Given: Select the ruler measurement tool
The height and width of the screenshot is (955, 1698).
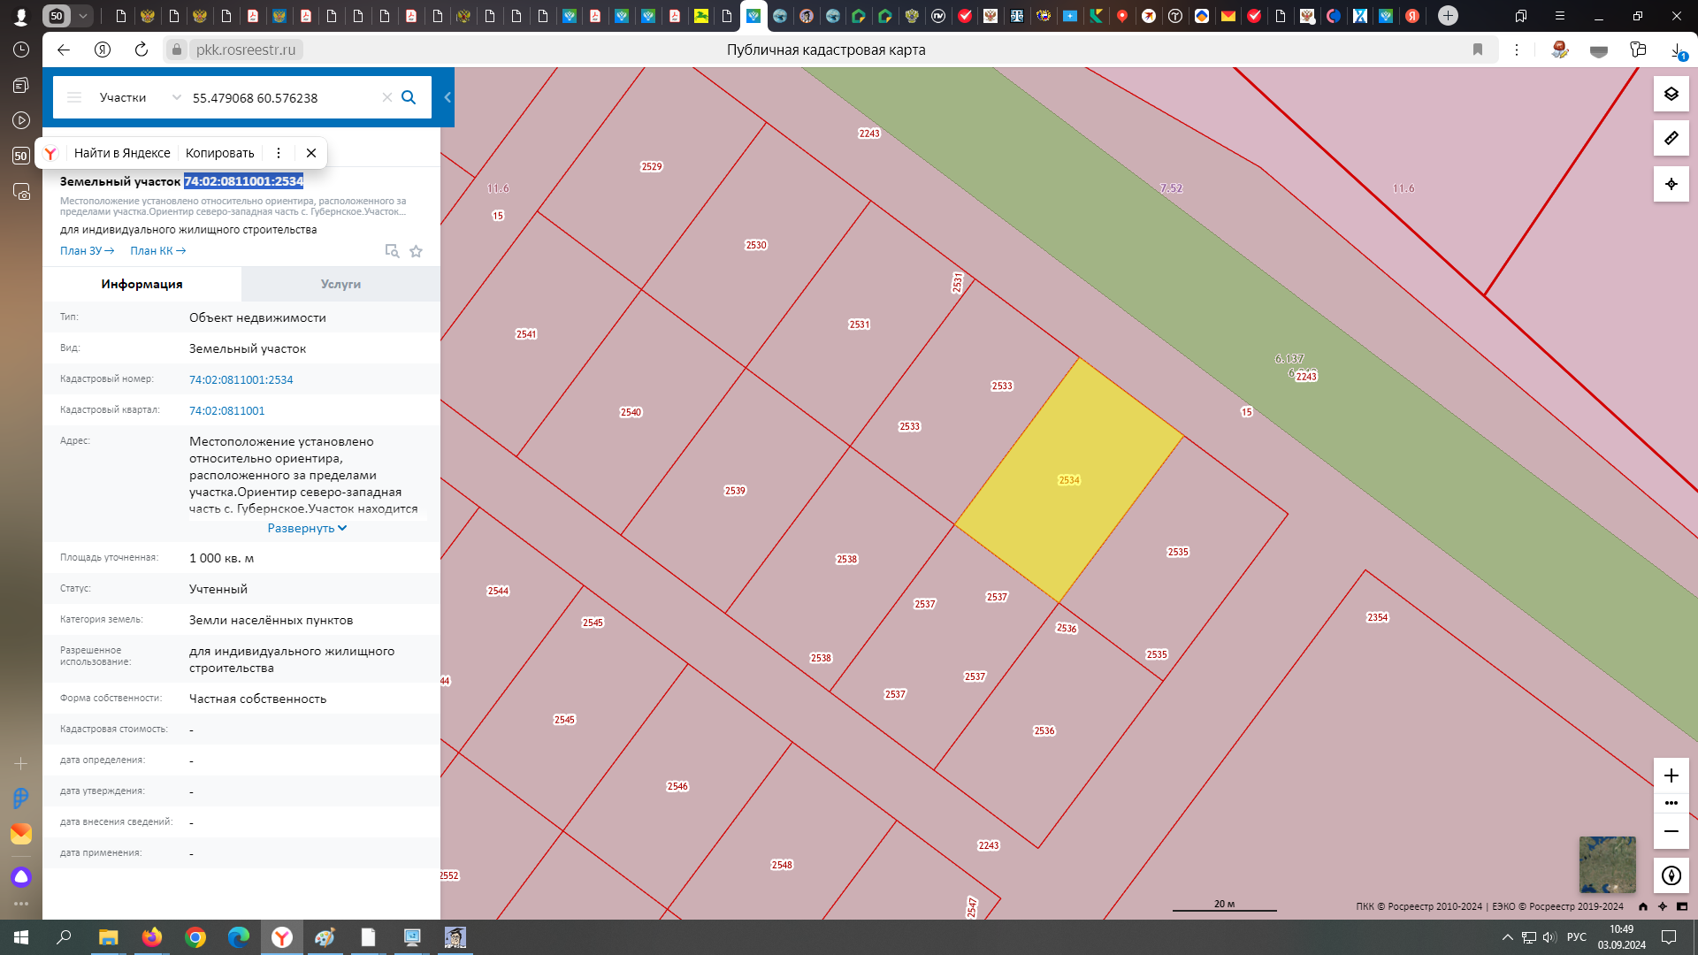Looking at the screenshot, I should 1671,138.
